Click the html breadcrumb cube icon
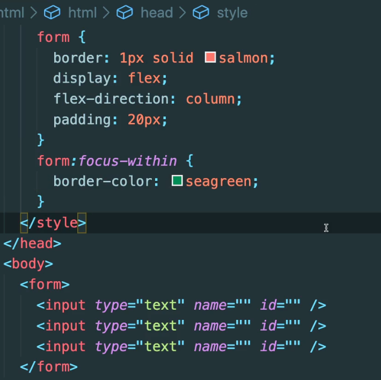The image size is (381, 380). point(52,12)
